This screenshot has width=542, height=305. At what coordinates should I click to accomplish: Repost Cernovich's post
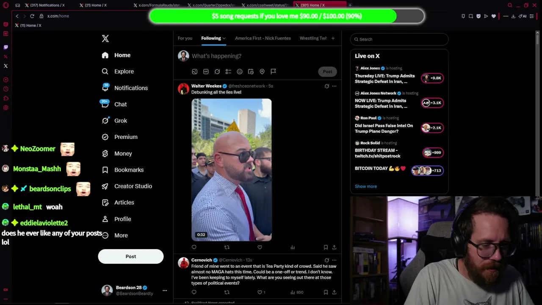[227, 292]
